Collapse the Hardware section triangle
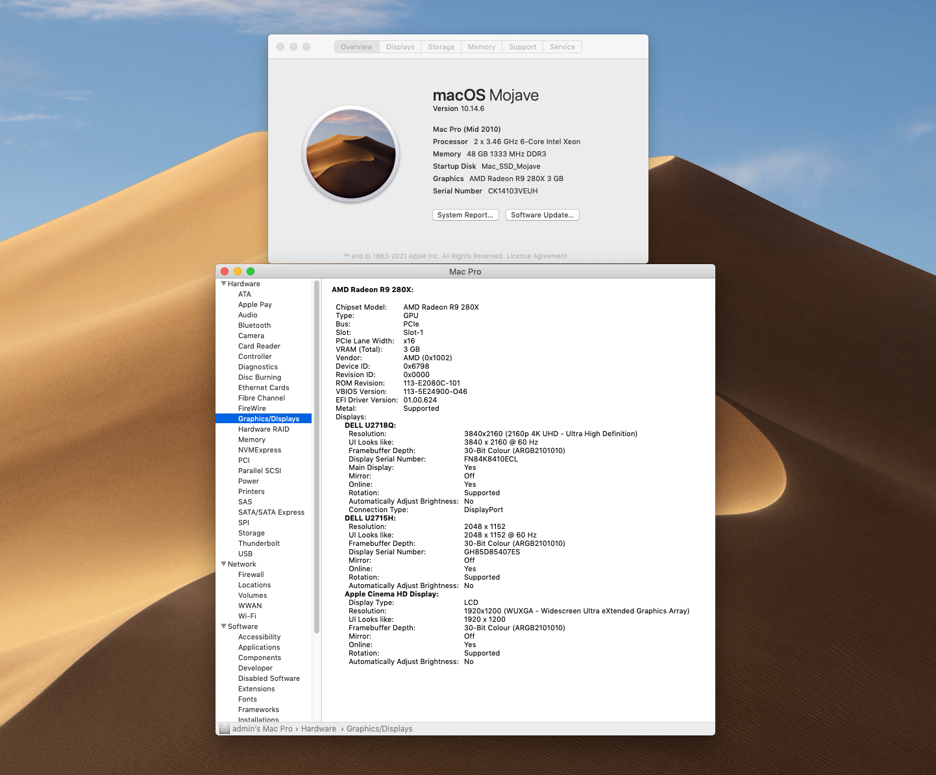The height and width of the screenshot is (775, 936). pos(223,284)
